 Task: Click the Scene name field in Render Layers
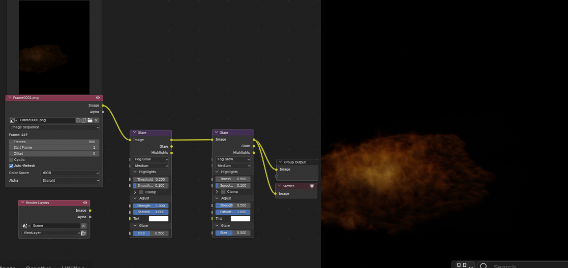coord(56,226)
